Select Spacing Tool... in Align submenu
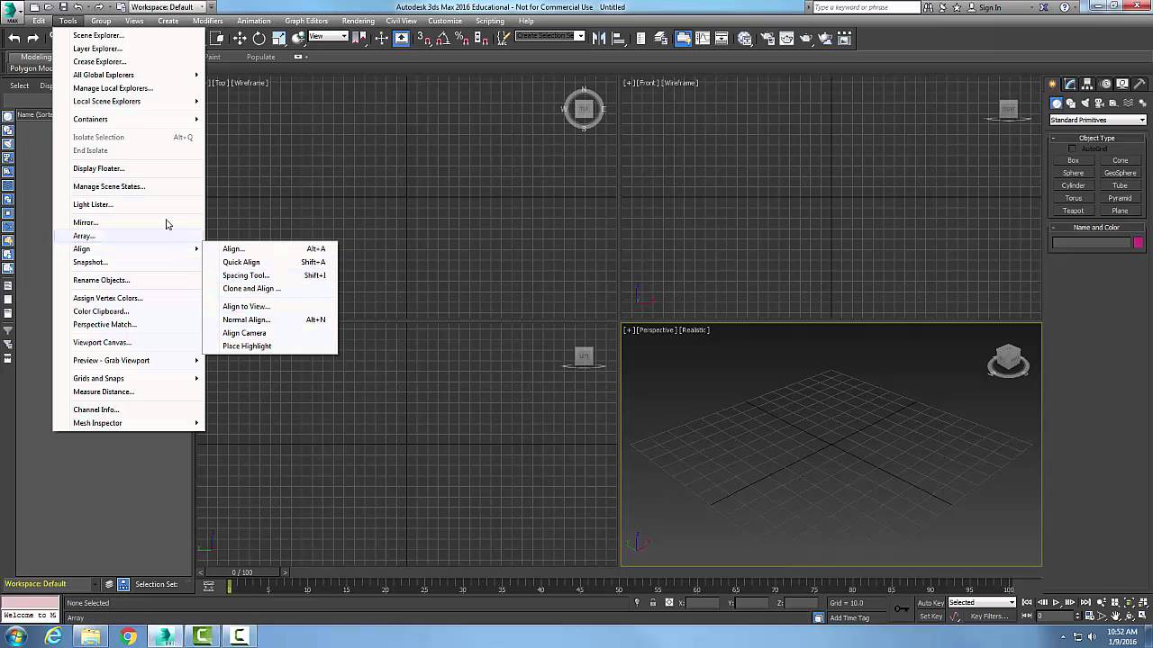 click(270, 275)
